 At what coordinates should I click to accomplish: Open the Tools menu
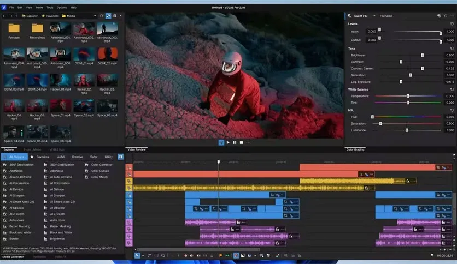pyautogui.click(x=50, y=7)
